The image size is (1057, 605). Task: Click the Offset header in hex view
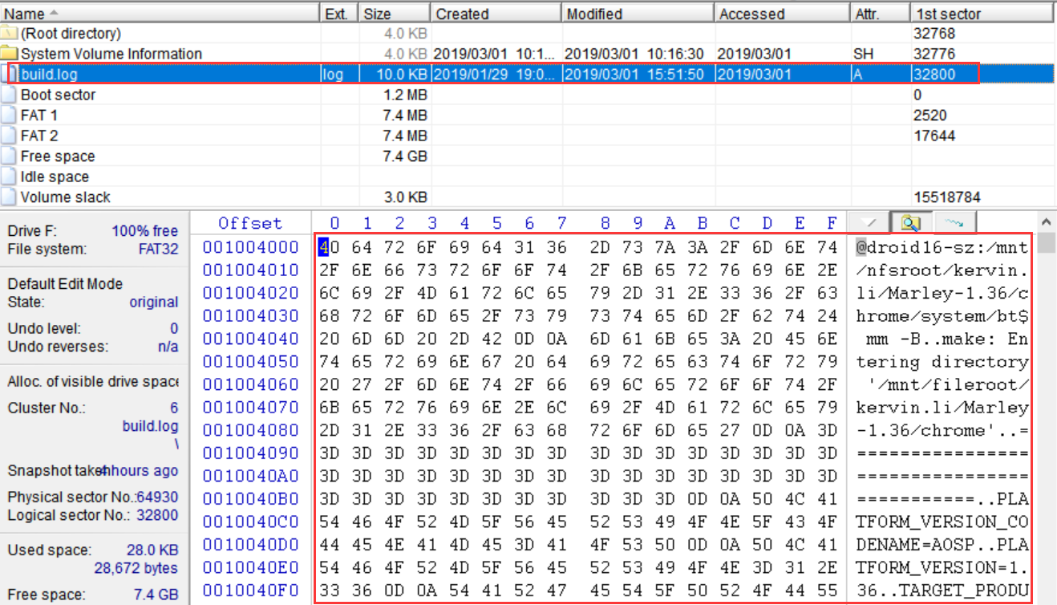(x=250, y=223)
